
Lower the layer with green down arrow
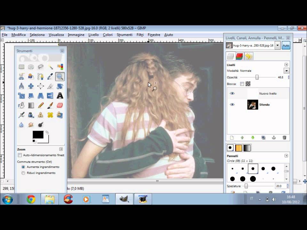(253, 138)
